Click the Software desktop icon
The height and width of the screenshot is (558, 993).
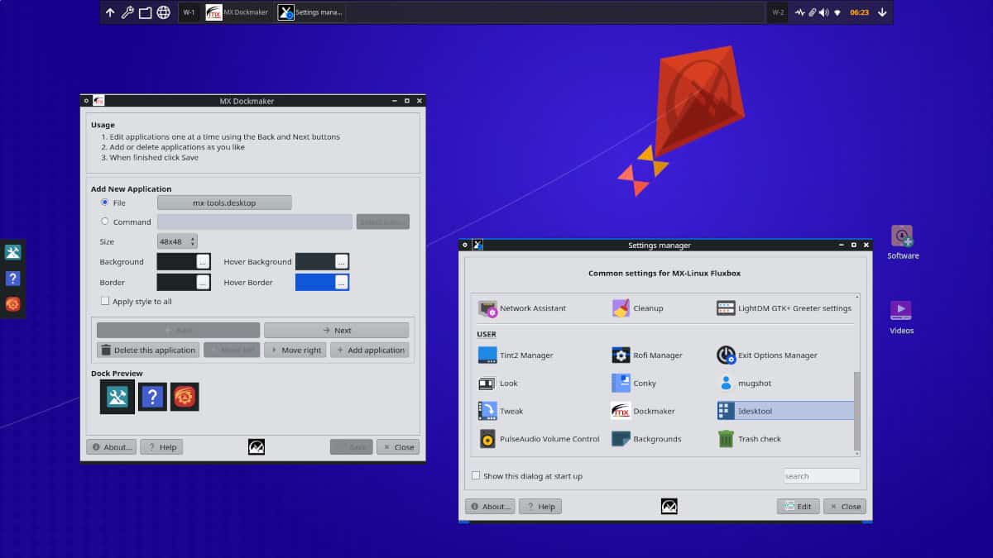902,237
